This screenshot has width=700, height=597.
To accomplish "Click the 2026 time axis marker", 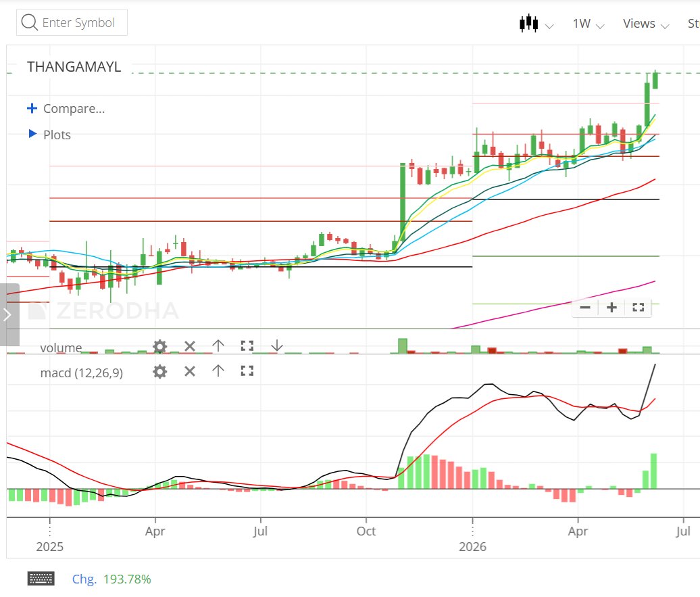I will 473,546.
